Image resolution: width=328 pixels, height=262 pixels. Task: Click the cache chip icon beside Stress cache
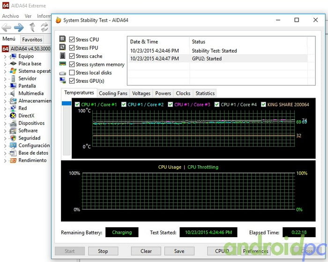click(x=62, y=55)
